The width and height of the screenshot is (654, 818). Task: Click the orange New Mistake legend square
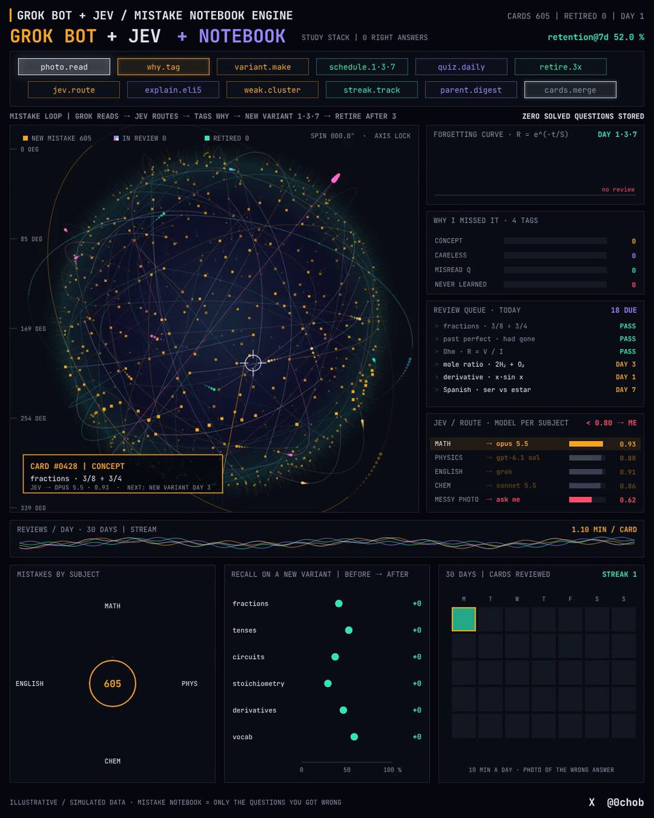[25, 138]
